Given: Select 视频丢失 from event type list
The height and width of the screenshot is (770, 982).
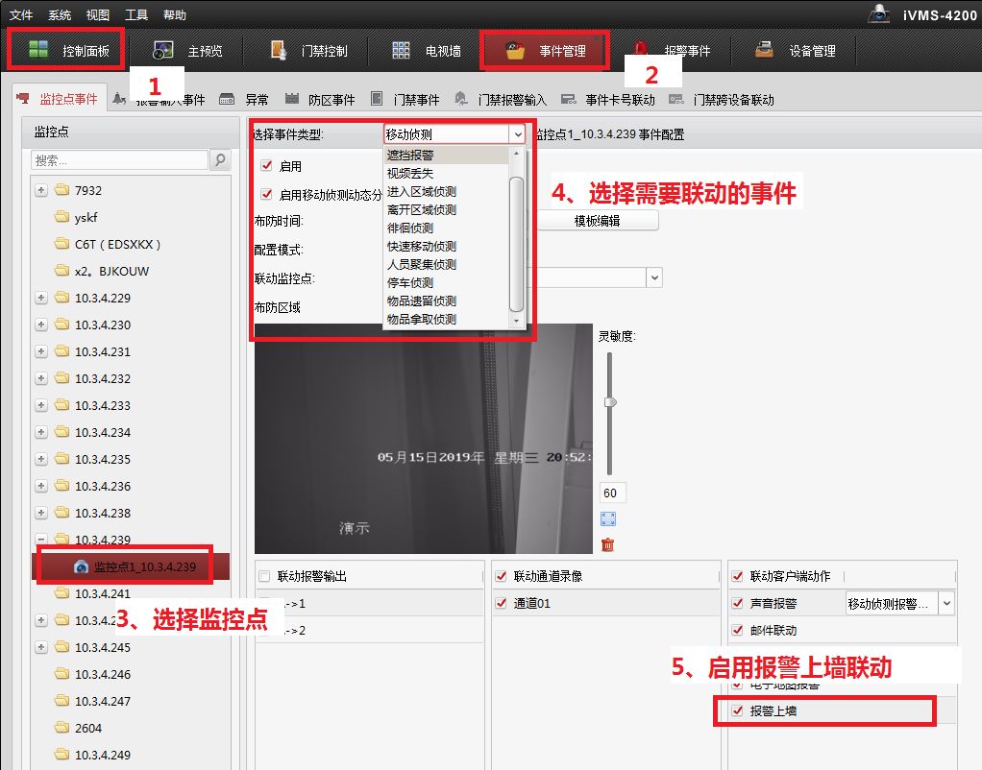Looking at the screenshot, I should point(410,173).
